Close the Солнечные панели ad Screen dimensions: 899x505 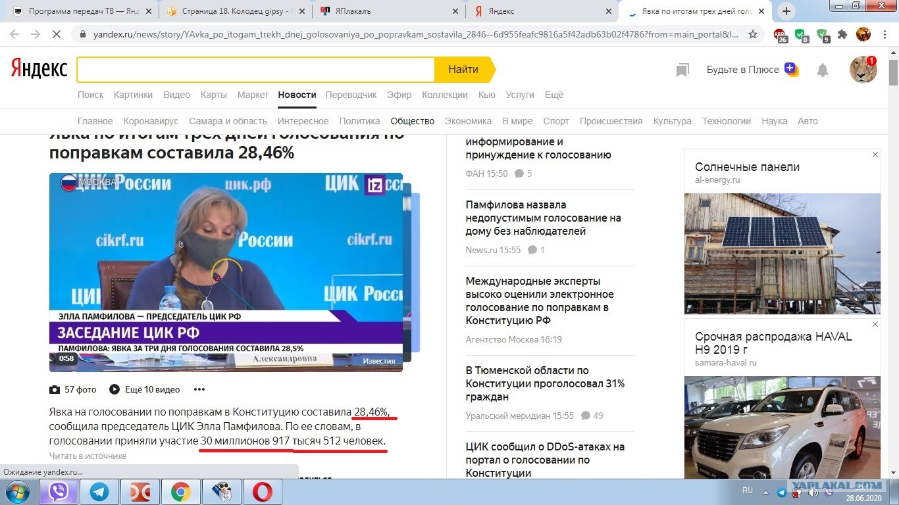coord(875,155)
